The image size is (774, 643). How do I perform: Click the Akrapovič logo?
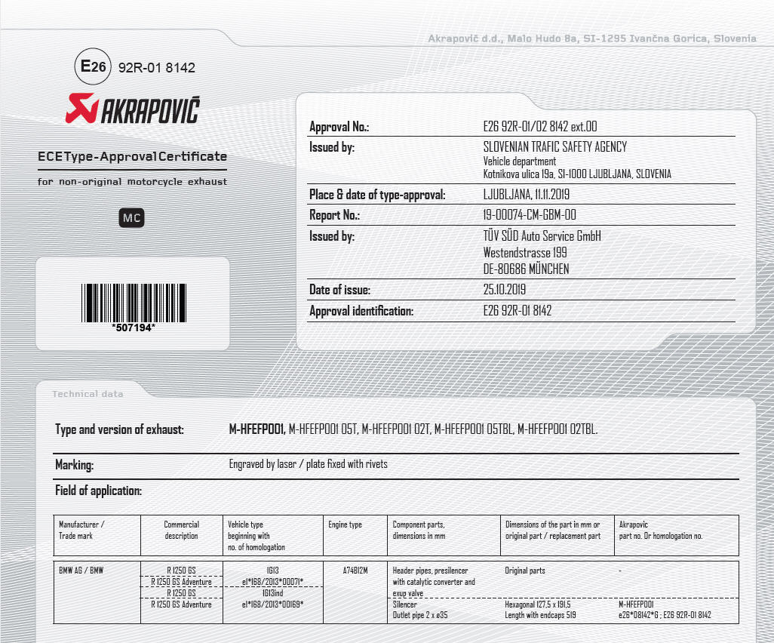(x=132, y=109)
